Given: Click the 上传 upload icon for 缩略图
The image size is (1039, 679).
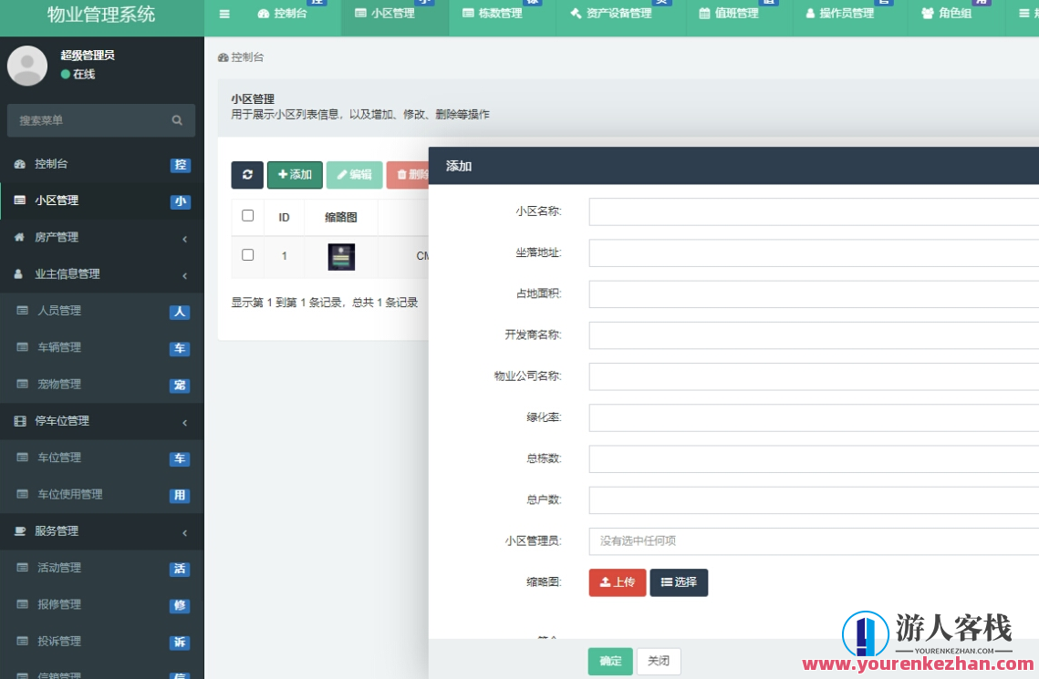Looking at the screenshot, I should tap(607, 582).
